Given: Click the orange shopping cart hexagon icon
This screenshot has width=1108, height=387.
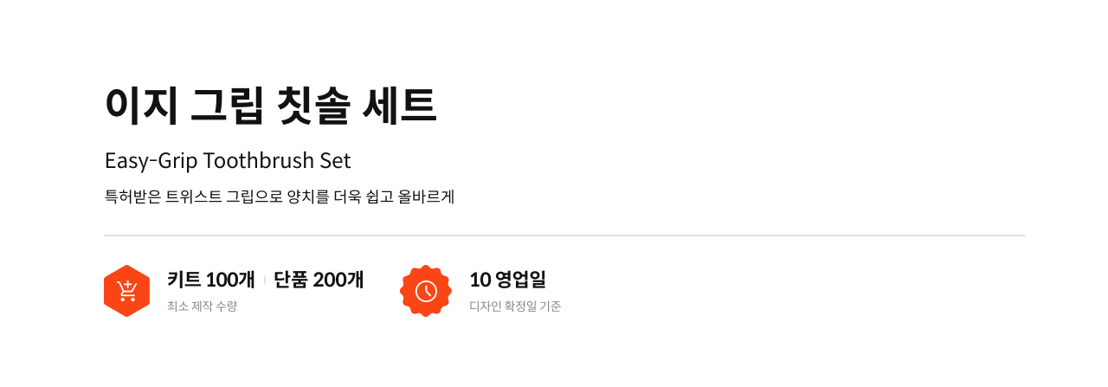Looking at the screenshot, I should tap(127, 291).
